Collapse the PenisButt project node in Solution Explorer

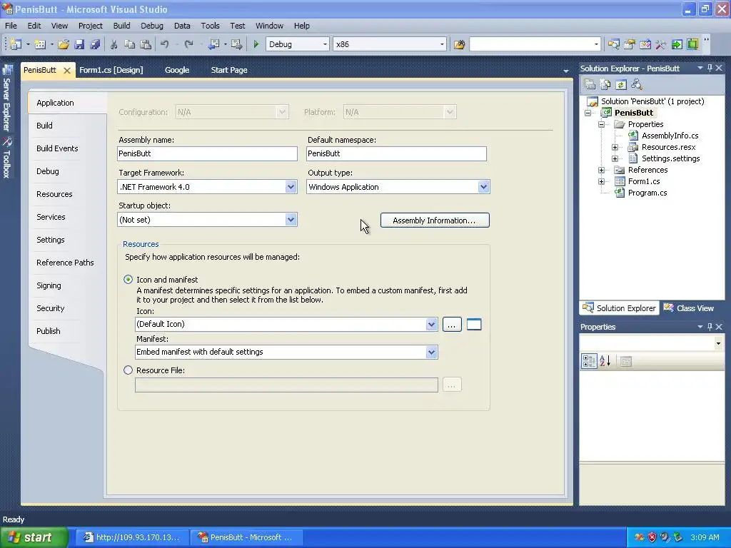point(588,113)
